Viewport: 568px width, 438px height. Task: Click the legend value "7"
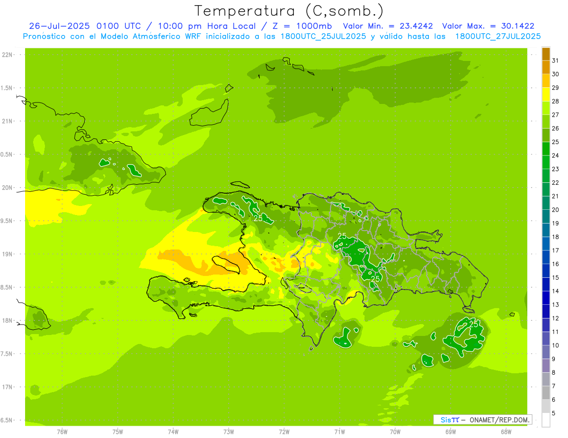coord(554,386)
